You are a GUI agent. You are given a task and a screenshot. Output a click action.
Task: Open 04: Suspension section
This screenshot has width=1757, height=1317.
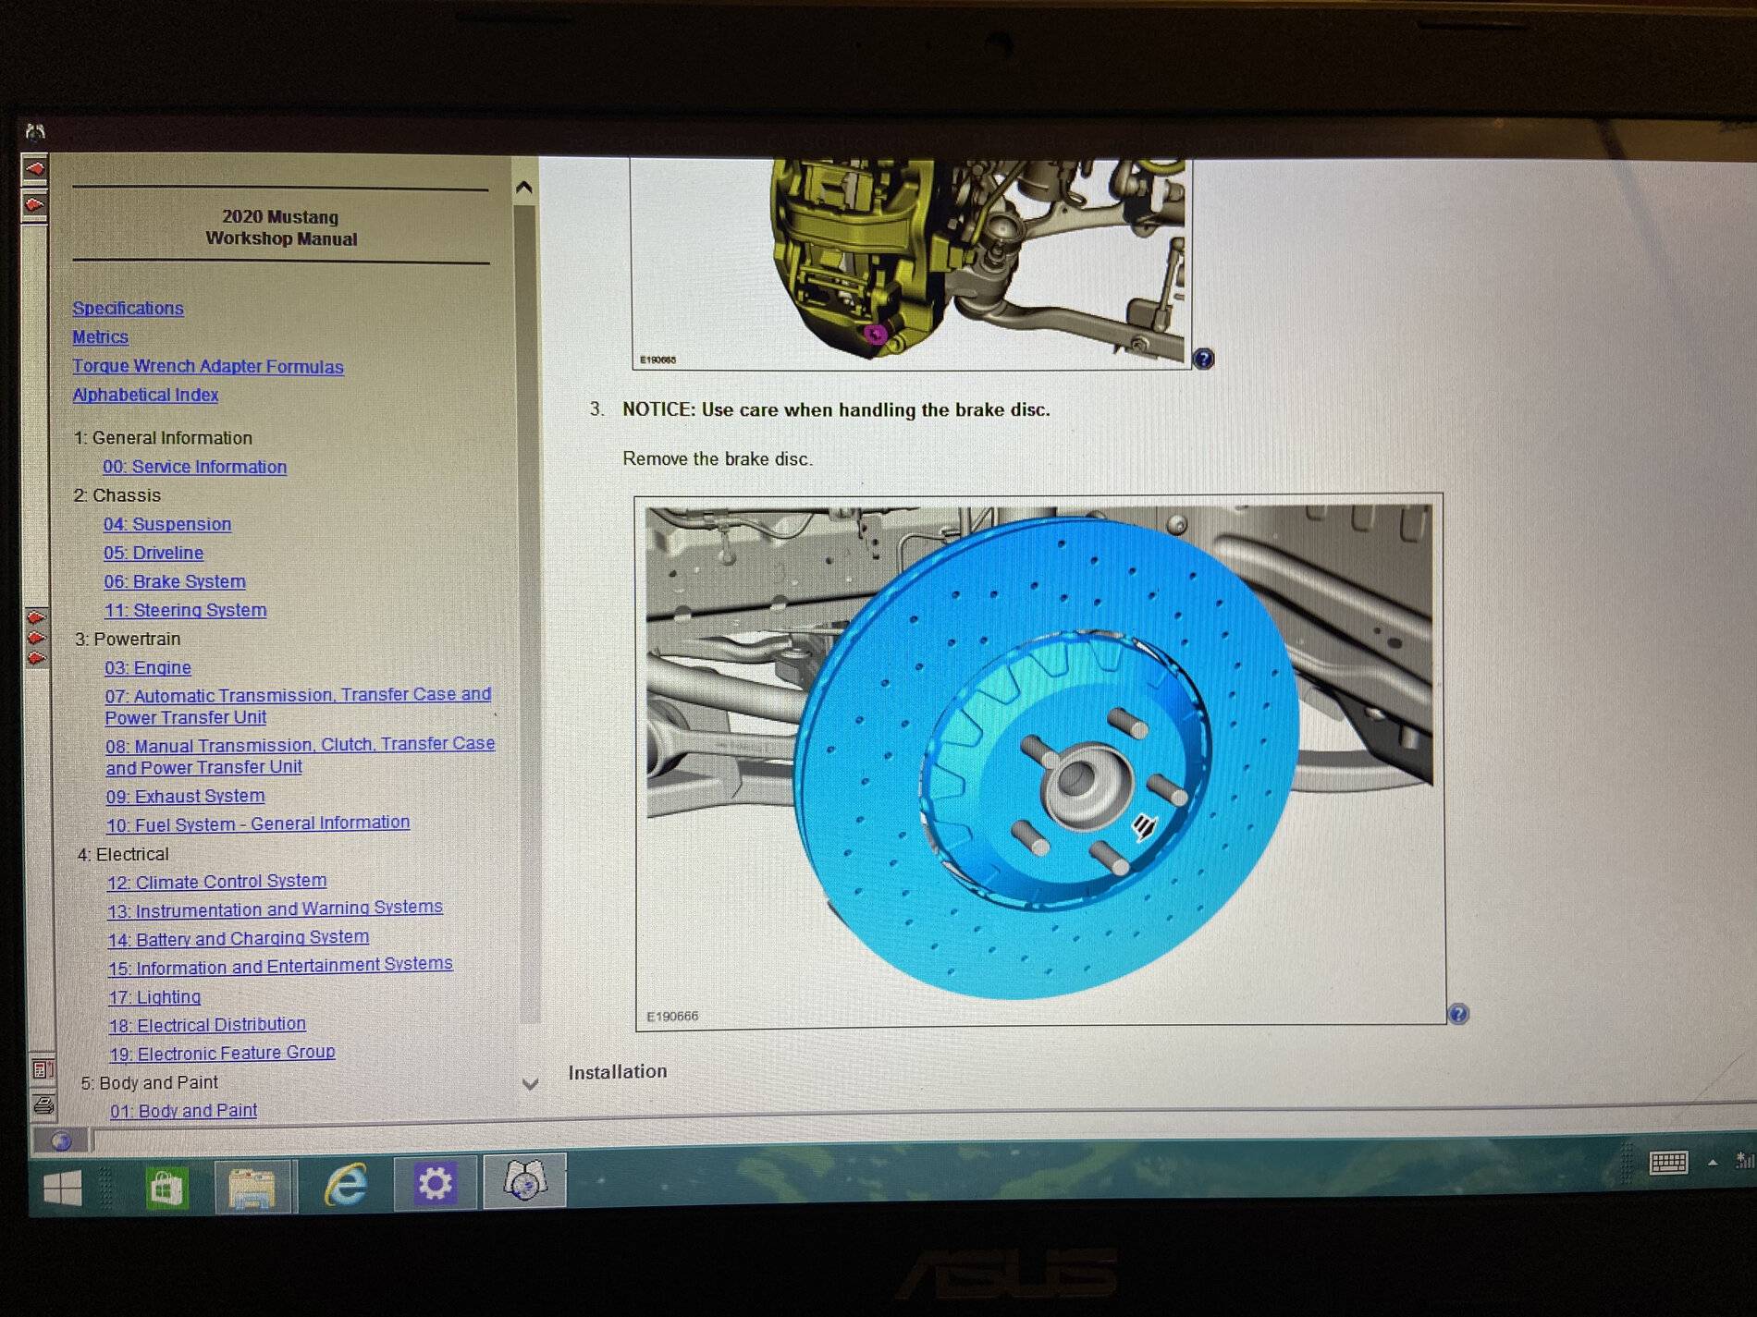pyautogui.click(x=167, y=524)
